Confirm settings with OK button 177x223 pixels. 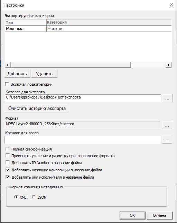[x=132, y=215]
